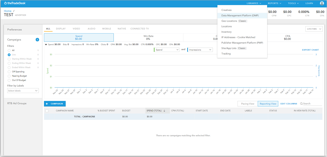This screenshot has height=157, width=327.
Task: Switch to the ALL channel tab
Action: [48, 29]
